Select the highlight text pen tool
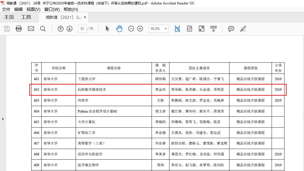Screen dimensions: 304x171 click(243, 29)
